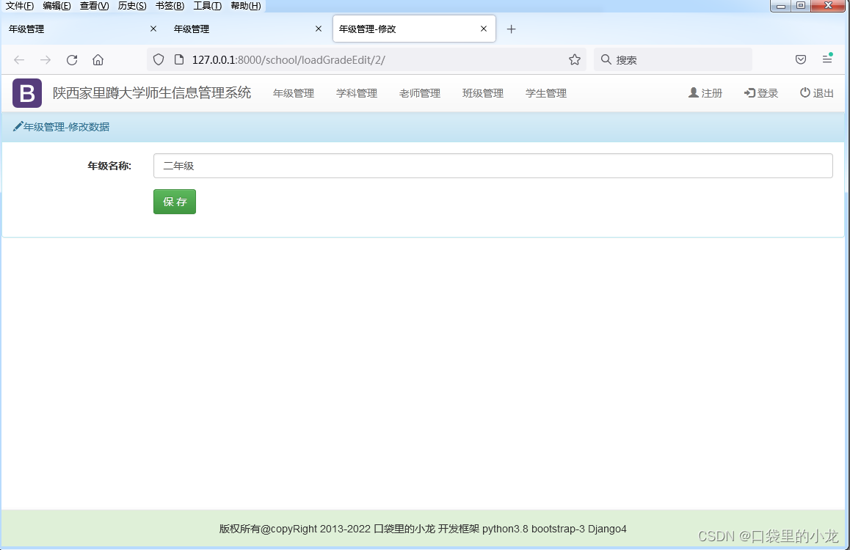Click the magnifier icon in the search box
This screenshot has height=550, width=850.
click(606, 59)
